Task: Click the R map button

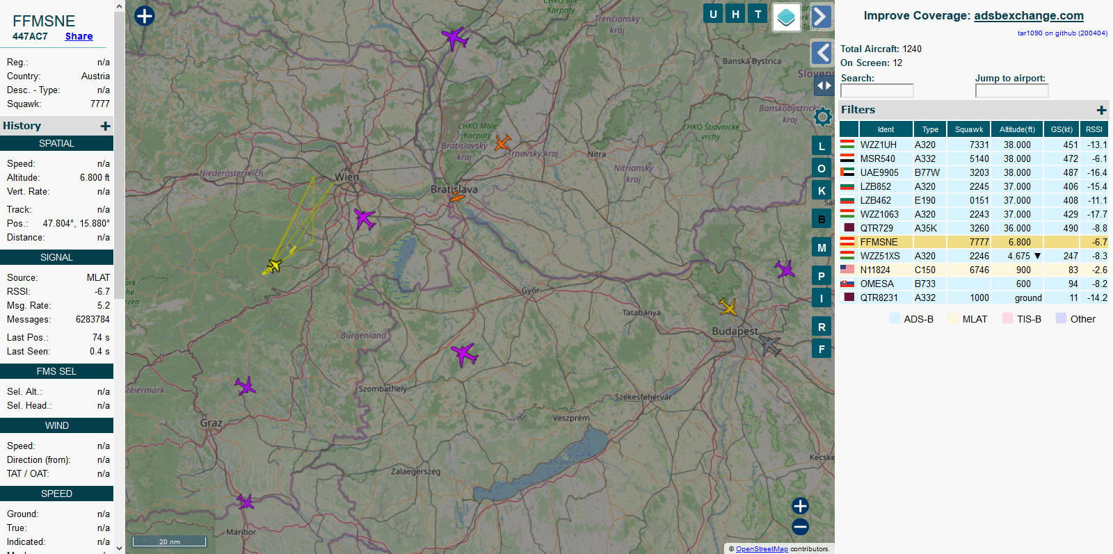Action: coord(822,327)
